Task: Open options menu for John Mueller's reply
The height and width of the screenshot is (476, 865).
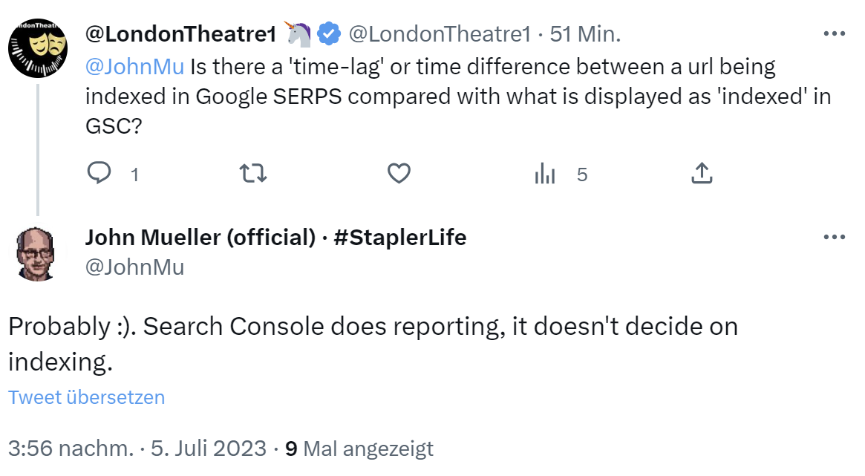Action: (x=835, y=236)
